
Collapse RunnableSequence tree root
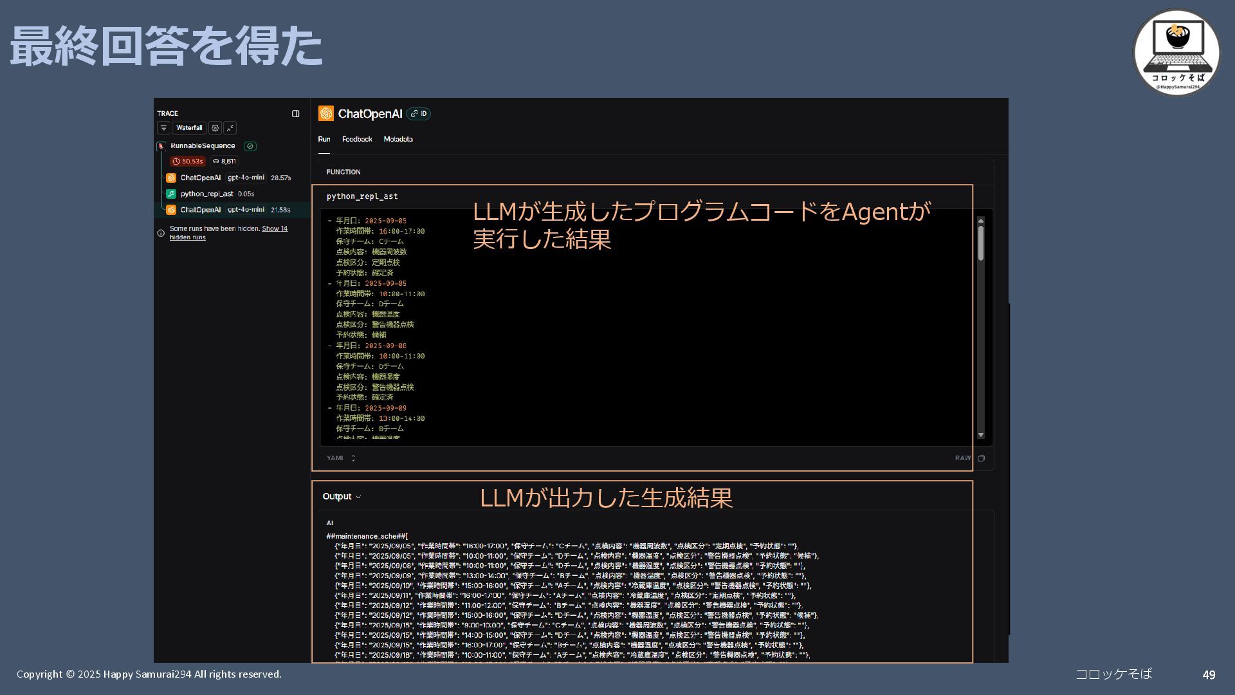click(161, 147)
